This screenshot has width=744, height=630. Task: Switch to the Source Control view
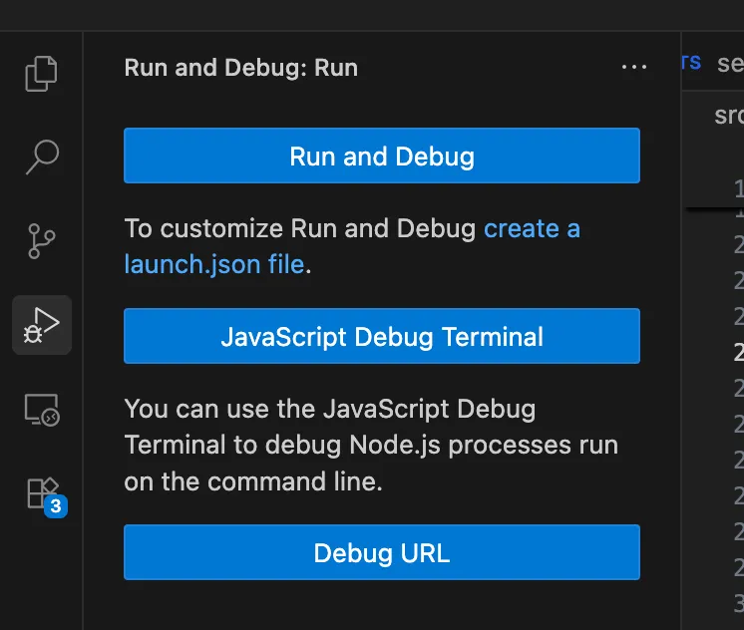click(41, 241)
